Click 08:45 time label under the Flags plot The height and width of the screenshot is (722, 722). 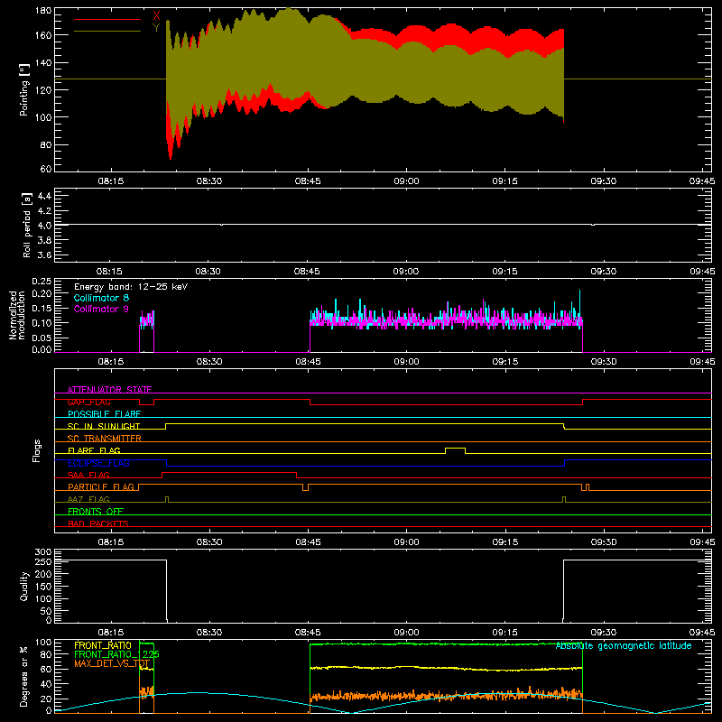point(308,542)
